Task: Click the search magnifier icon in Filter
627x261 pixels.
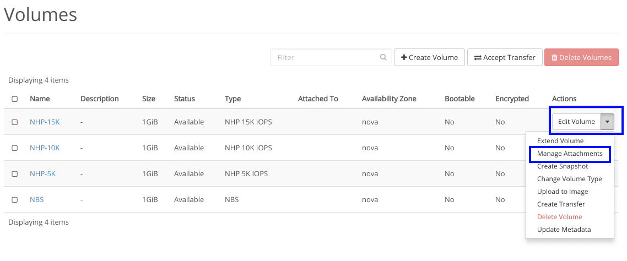Action: tap(383, 57)
